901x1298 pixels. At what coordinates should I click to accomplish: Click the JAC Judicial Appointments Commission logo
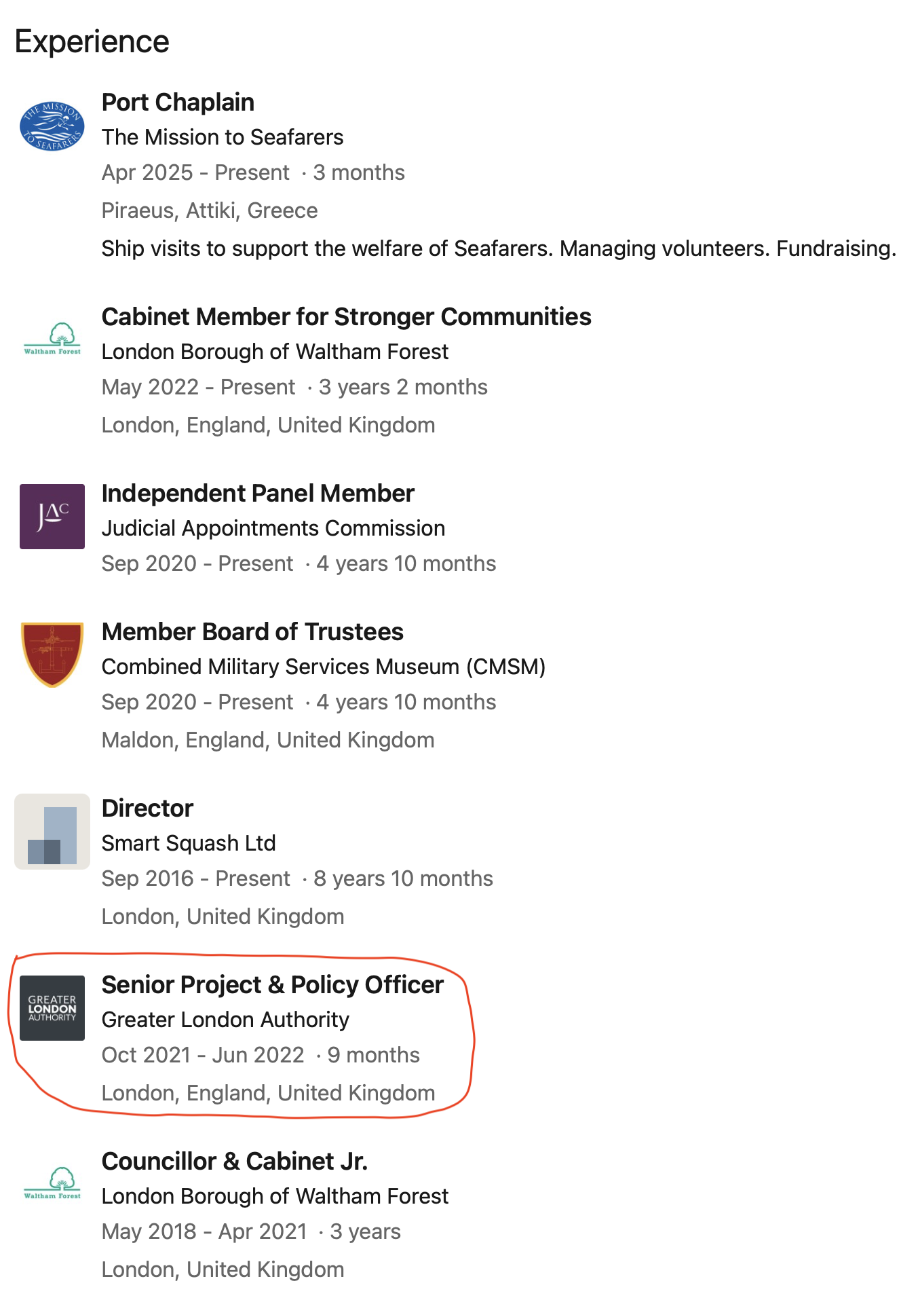click(52, 517)
